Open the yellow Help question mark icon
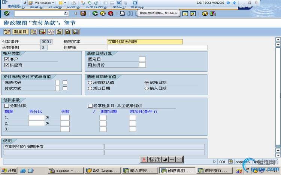 205,13
